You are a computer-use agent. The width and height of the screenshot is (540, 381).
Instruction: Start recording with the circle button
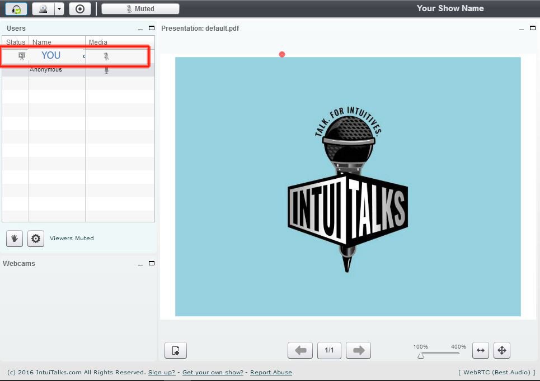pos(80,9)
